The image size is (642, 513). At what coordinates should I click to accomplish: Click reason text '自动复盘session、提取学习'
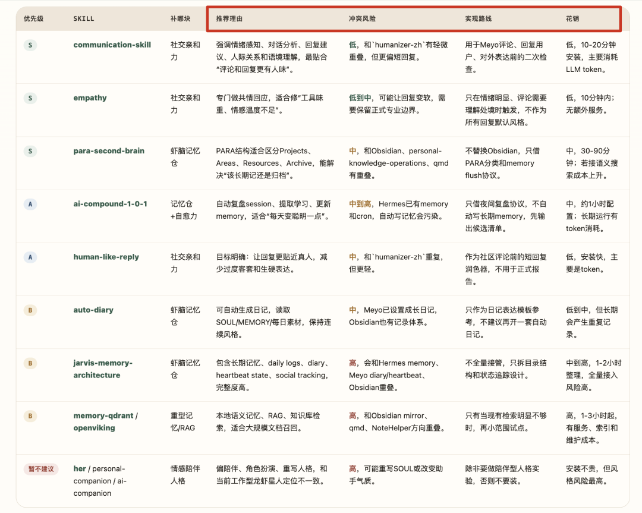[273, 210]
